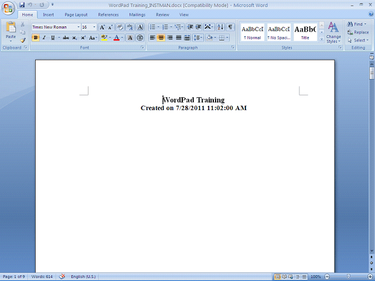Switch to Outline view
The width and height of the screenshot is (375, 281).
(x=298, y=277)
